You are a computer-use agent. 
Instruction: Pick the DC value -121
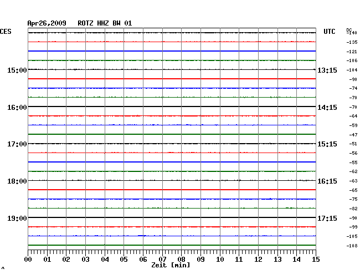(352, 52)
